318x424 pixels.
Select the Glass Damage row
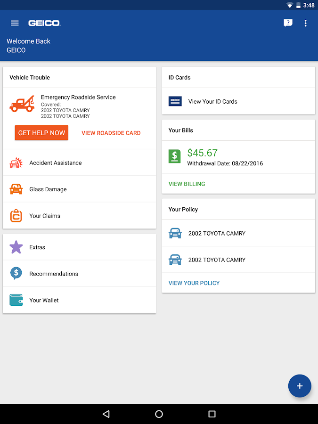coord(80,189)
